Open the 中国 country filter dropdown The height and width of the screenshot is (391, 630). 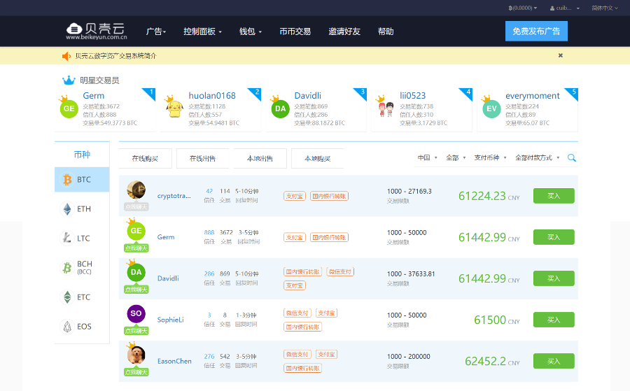pyautogui.click(x=427, y=158)
